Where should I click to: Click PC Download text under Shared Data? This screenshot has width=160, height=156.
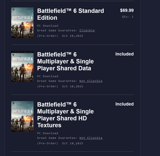click(47, 76)
